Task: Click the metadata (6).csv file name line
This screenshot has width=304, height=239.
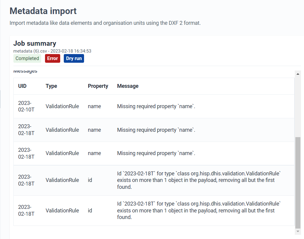Action: point(52,51)
